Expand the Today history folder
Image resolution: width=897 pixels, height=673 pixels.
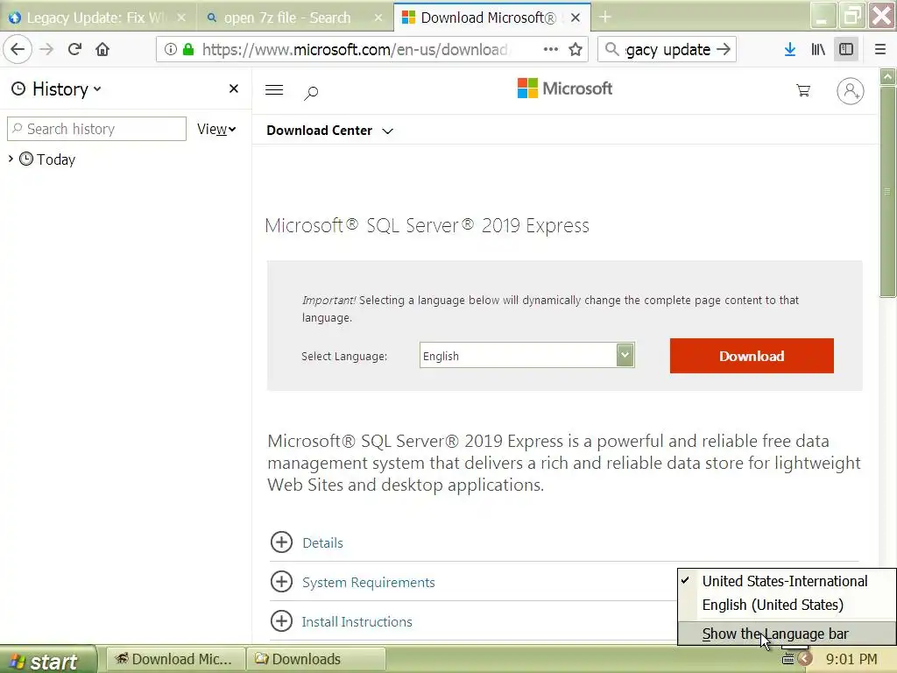[11, 159]
